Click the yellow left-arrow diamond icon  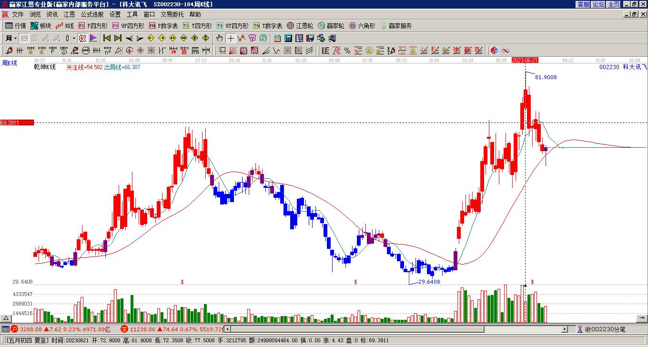point(151,38)
